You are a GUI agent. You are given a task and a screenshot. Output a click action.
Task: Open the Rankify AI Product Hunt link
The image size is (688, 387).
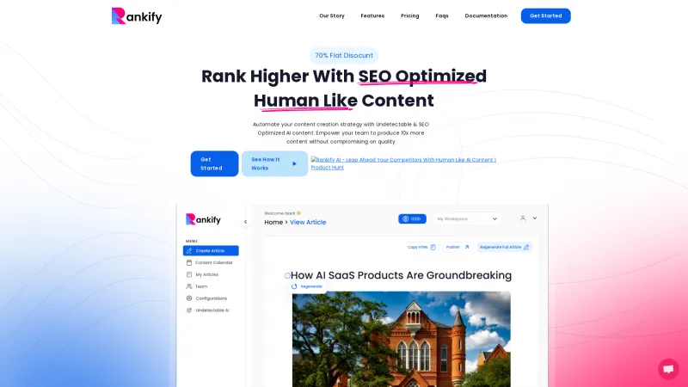click(x=403, y=163)
